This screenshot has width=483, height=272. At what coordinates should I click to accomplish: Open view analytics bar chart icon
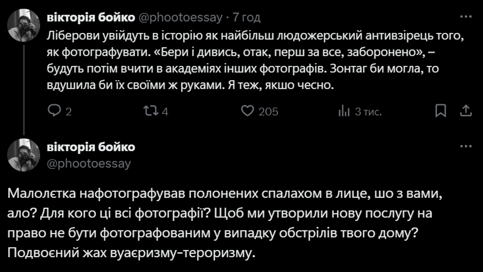click(x=344, y=111)
